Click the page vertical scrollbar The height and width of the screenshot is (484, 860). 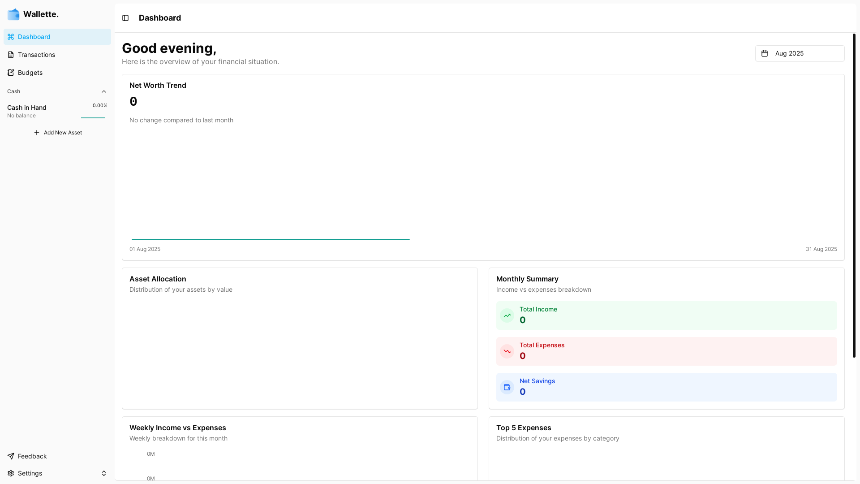click(x=854, y=195)
